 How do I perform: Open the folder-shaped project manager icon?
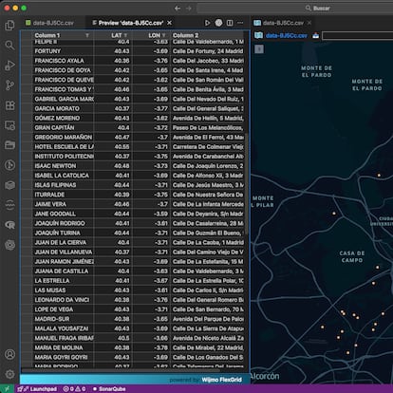tap(9, 145)
